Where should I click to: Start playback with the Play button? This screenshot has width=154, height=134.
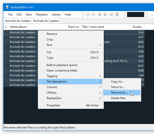coord(94,15)
